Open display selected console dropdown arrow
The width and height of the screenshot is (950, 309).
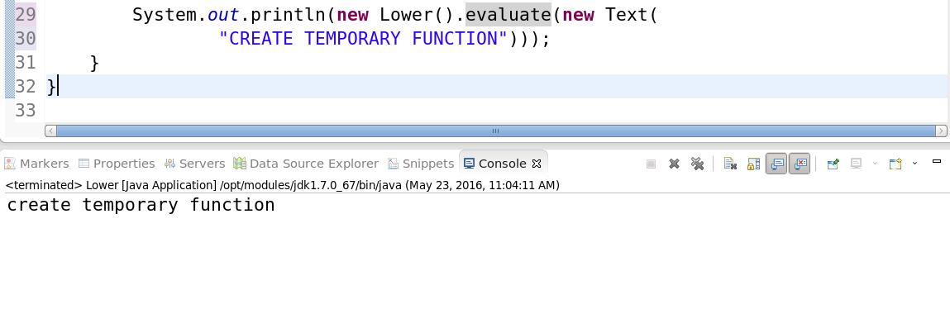coord(874,163)
